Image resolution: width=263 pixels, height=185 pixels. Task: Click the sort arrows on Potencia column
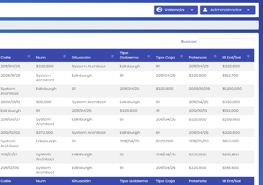(x=215, y=56)
